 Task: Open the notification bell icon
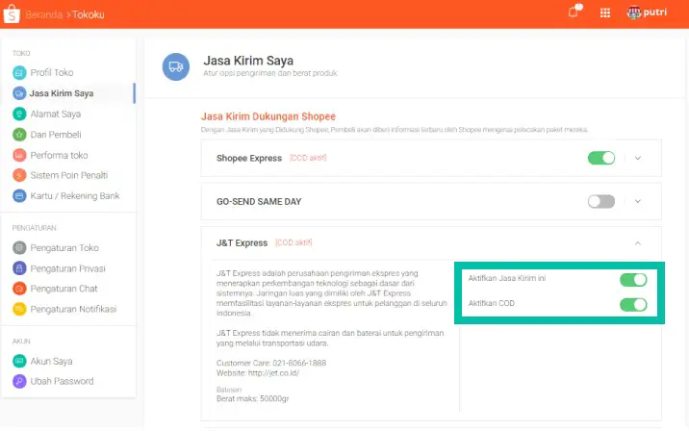[574, 11]
